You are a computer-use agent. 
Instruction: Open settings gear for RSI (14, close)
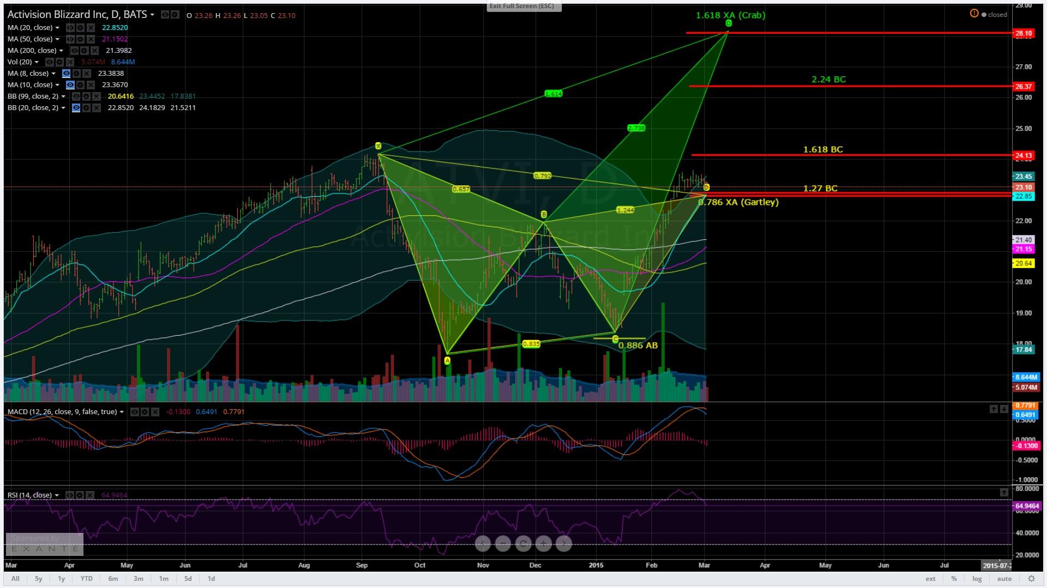pyautogui.click(x=80, y=495)
